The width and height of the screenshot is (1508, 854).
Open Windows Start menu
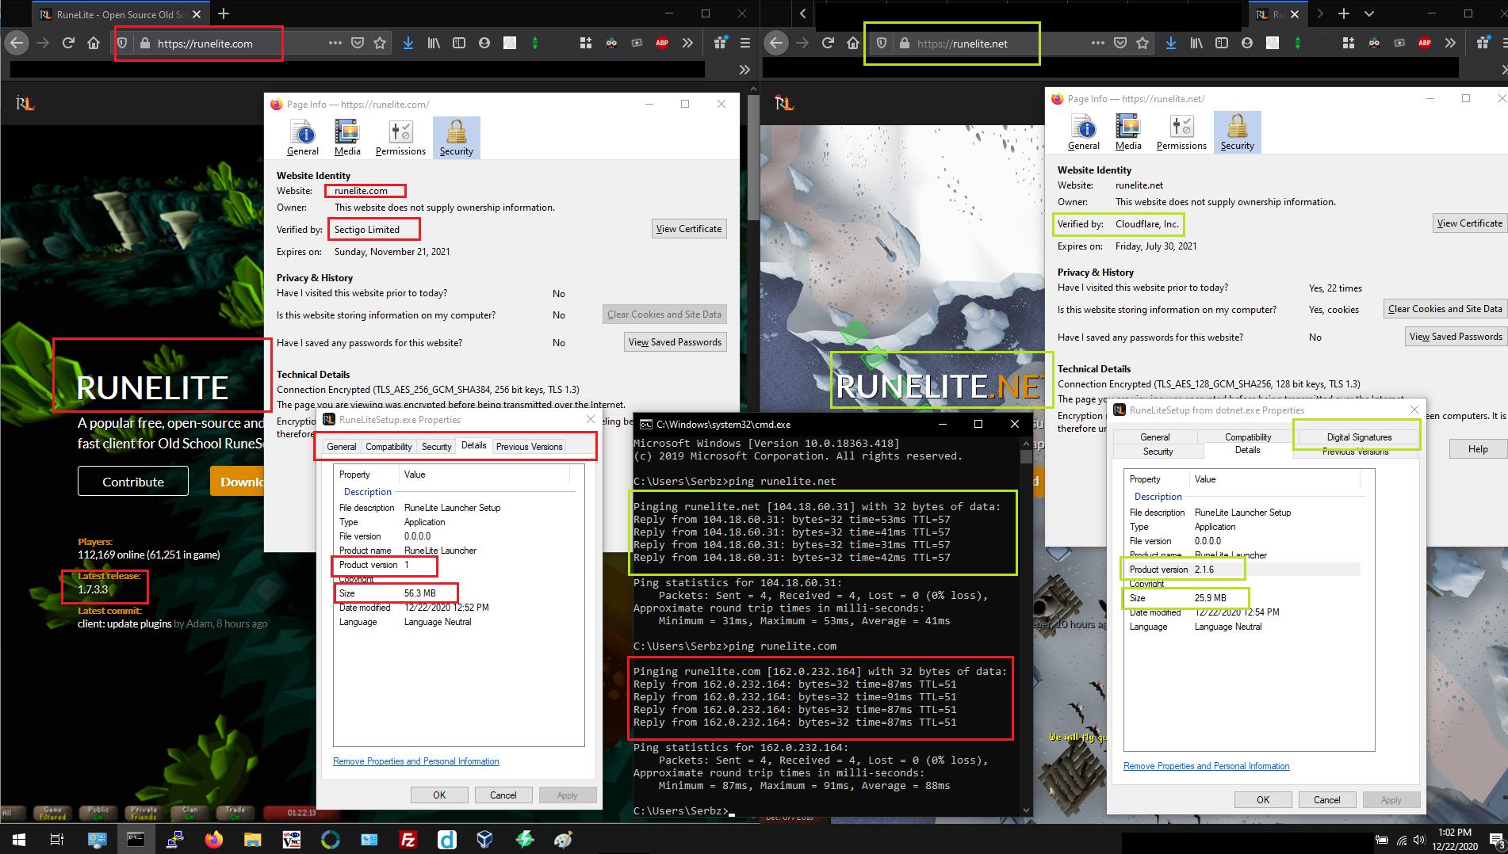18,840
